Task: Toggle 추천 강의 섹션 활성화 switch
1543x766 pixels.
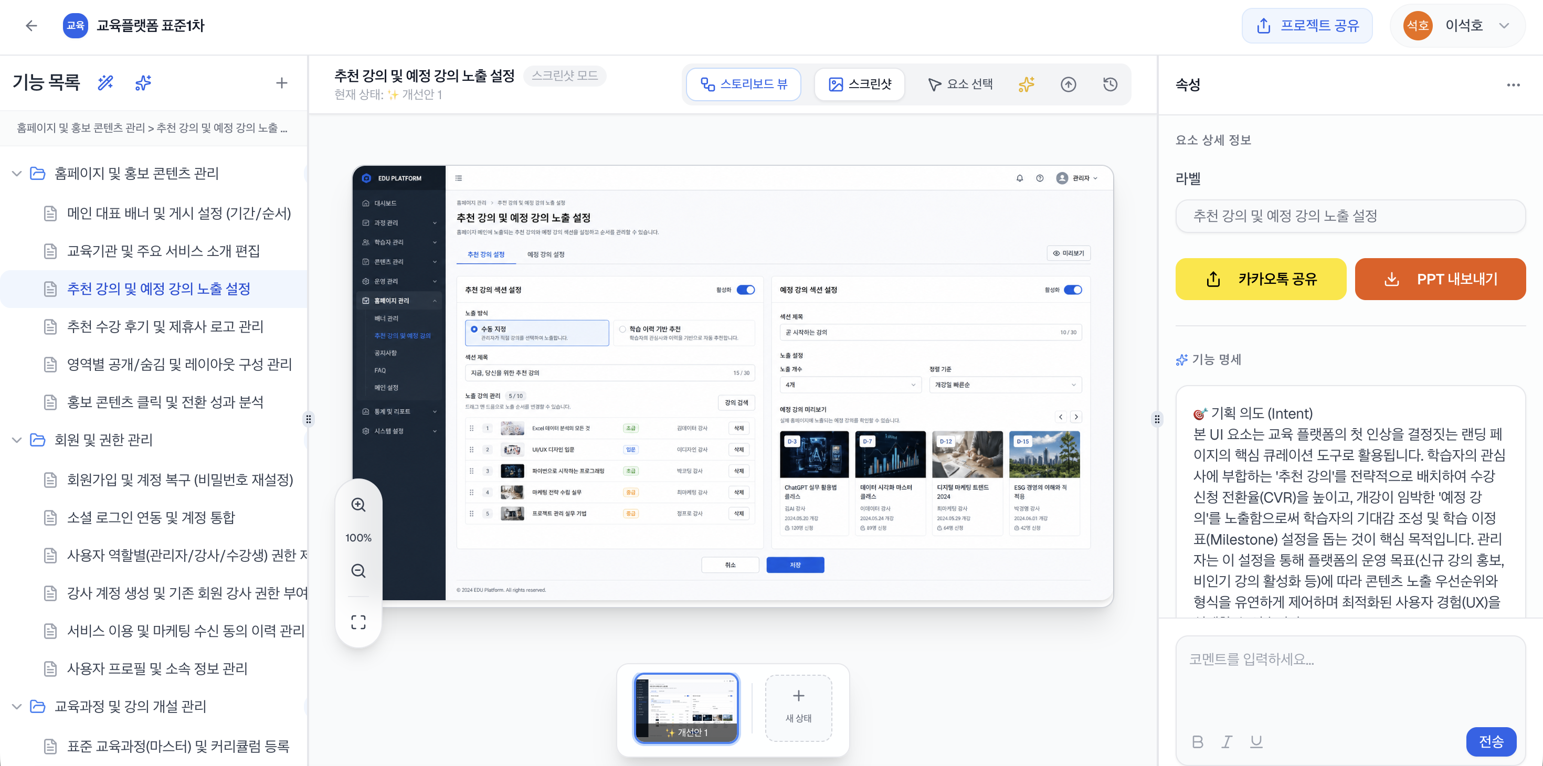Action: pyautogui.click(x=746, y=290)
